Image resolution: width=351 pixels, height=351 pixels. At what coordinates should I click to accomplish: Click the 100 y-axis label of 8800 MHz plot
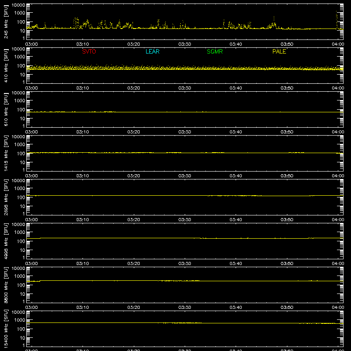coord(21,285)
